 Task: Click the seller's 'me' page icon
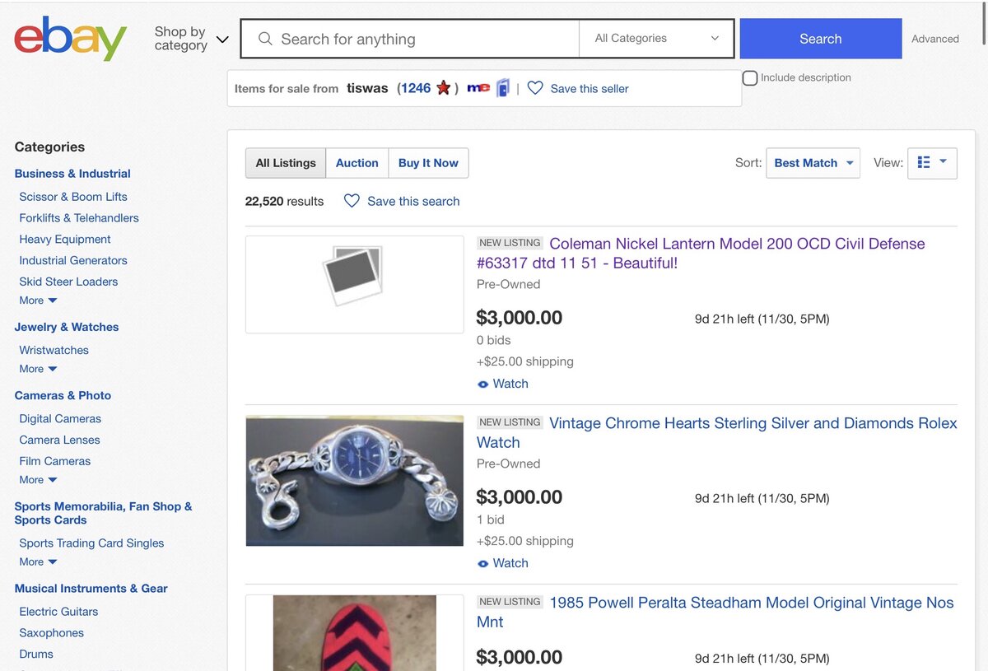tap(478, 88)
